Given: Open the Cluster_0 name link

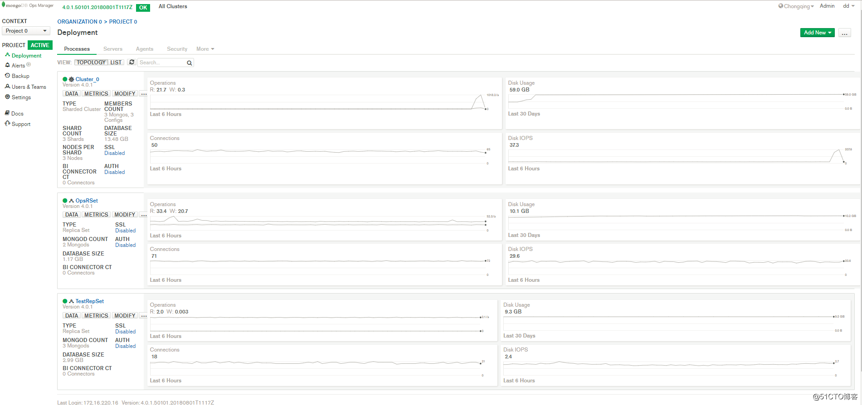Looking at the screenshot, I should pyautogui.click(x=87, y=79).
